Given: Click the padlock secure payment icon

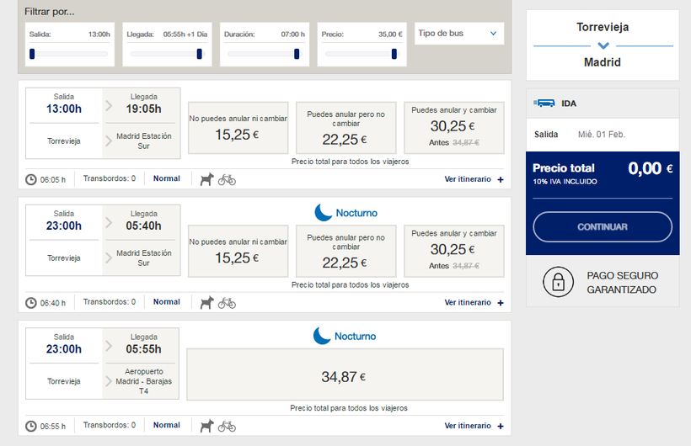Looking at the screenshot, I should coord(558,283).
